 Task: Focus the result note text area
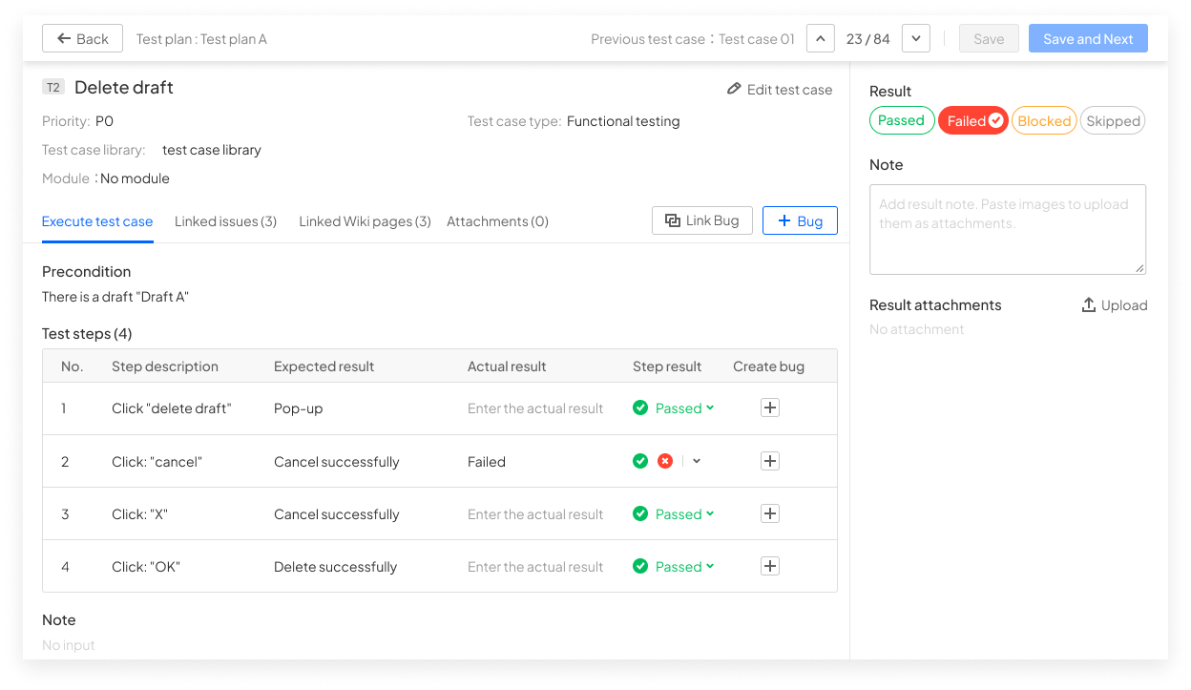tap(1008, 230)
